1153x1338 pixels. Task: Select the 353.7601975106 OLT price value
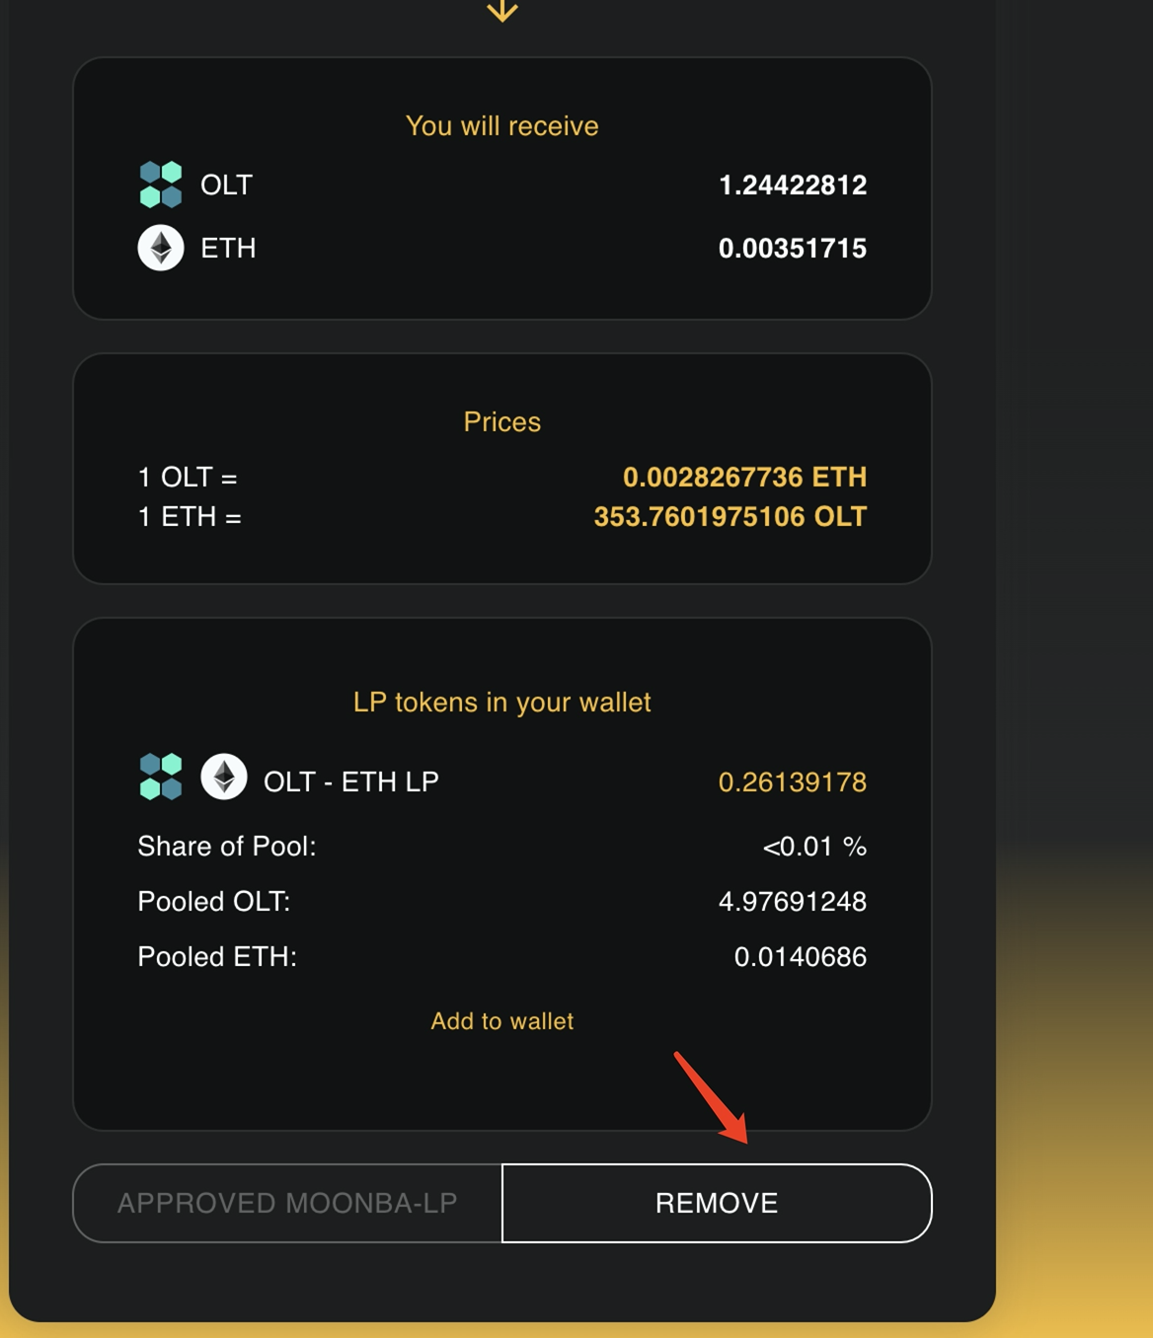730,517
